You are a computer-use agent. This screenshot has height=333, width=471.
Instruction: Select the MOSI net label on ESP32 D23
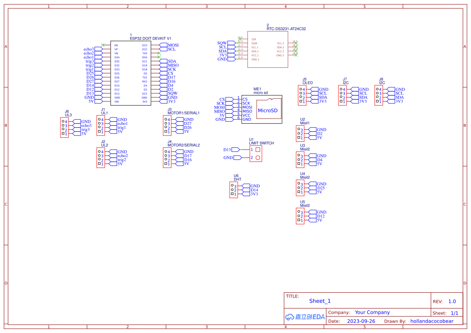point(173,46)
